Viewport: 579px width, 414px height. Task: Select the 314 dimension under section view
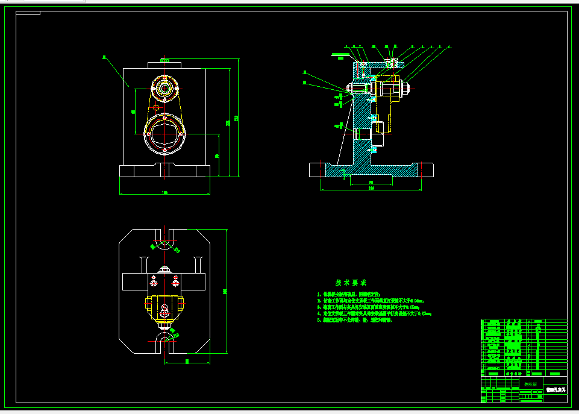pyautogui.click(x=371, y=189)
